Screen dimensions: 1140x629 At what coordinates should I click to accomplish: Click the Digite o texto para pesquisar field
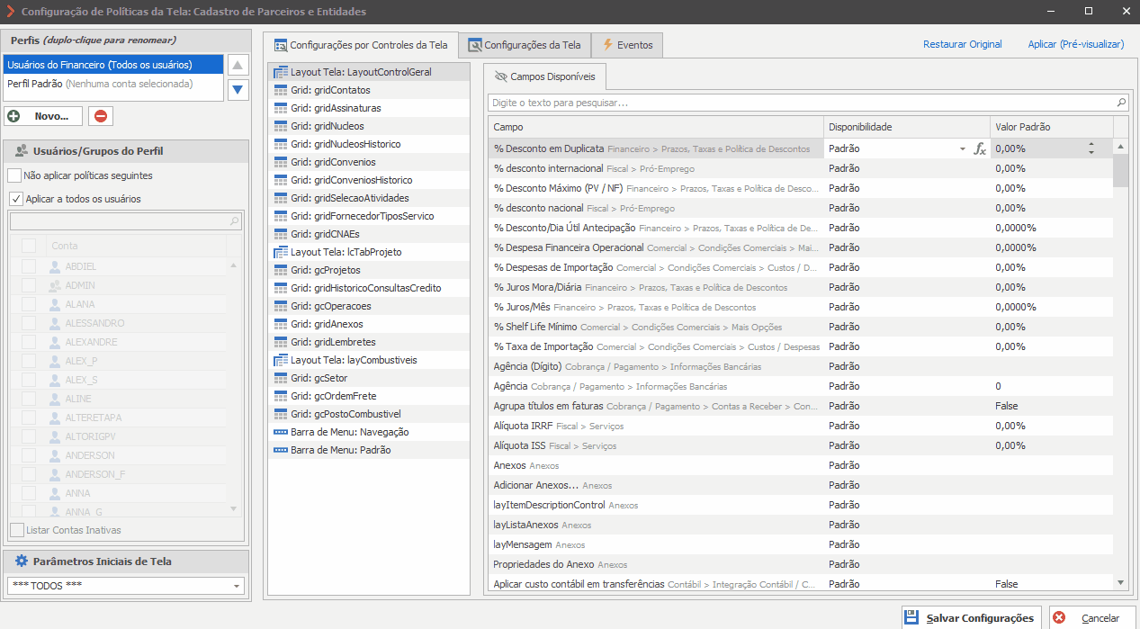(801, 103)
